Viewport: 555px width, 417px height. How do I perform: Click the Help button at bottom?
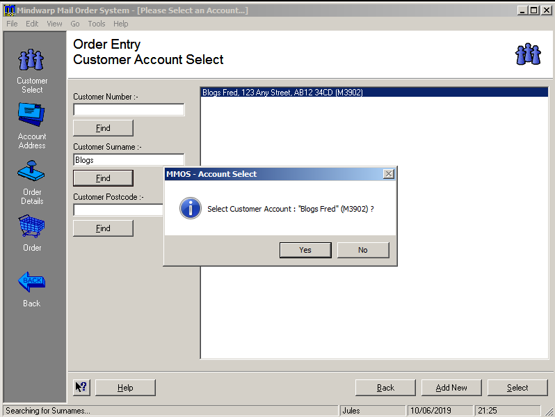point(125,388)
